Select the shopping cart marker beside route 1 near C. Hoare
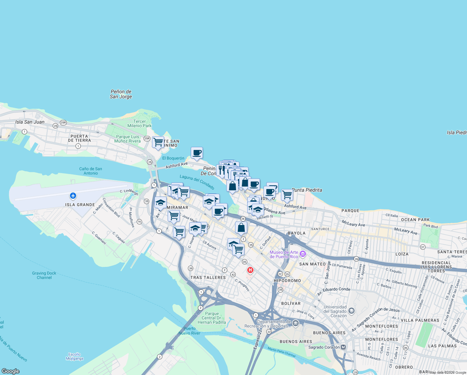This screenshot has height=375, width=467. point(179,232)
